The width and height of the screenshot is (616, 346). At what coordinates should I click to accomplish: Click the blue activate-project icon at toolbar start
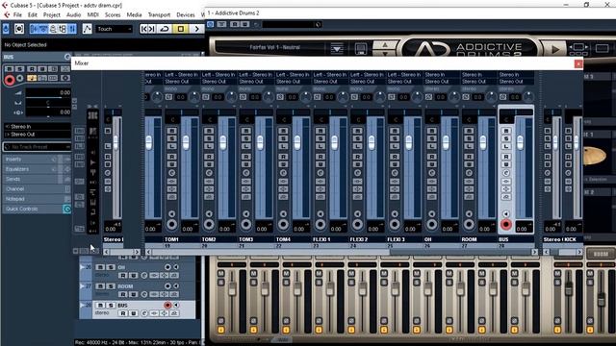coord(6,29)
